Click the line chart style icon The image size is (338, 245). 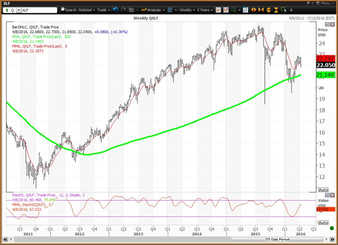coord(219,10)
